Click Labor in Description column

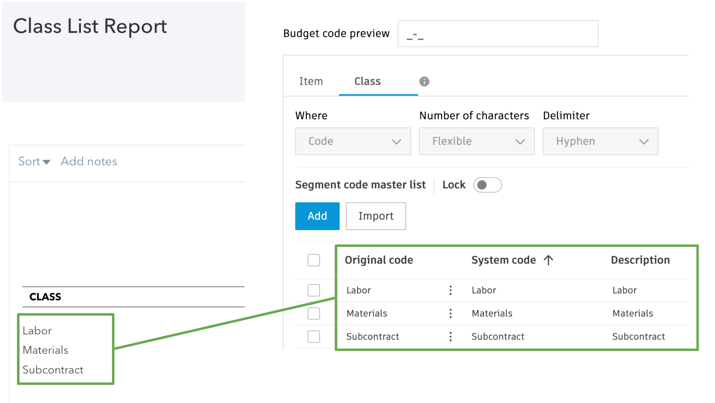click(x=625, y=290)
